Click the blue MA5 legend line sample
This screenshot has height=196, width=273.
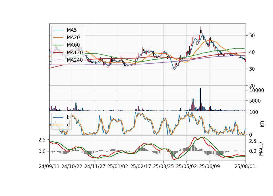click(58, 30)
